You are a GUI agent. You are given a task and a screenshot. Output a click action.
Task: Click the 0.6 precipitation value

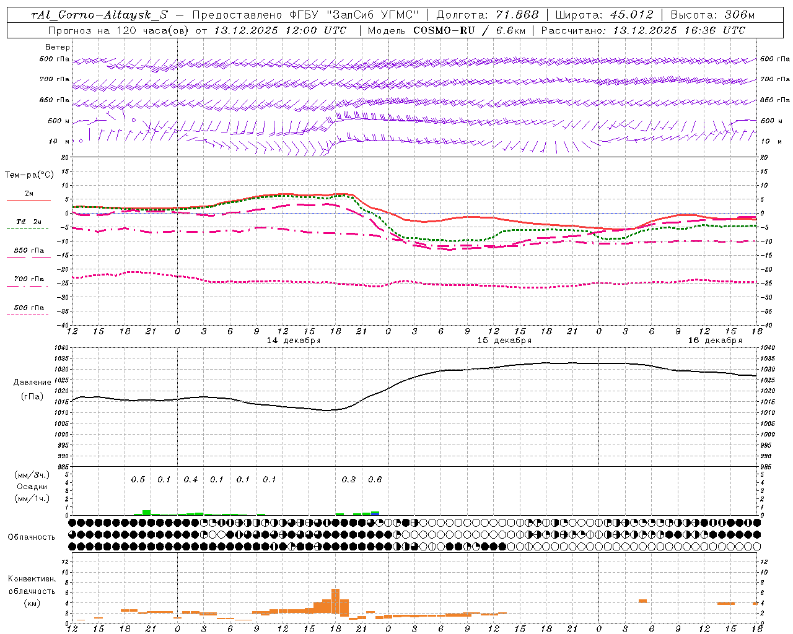point(375,480)
